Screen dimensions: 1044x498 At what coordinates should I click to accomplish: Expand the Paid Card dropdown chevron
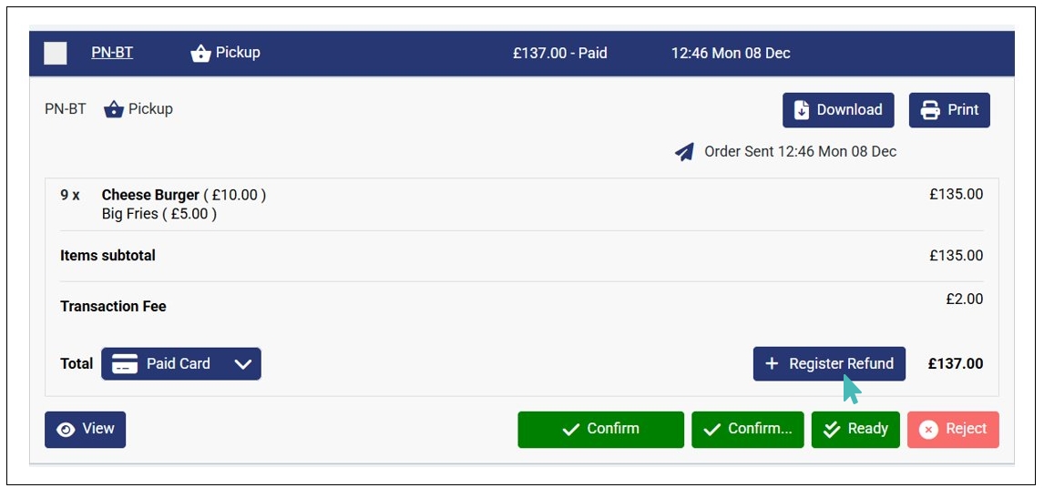242,364
